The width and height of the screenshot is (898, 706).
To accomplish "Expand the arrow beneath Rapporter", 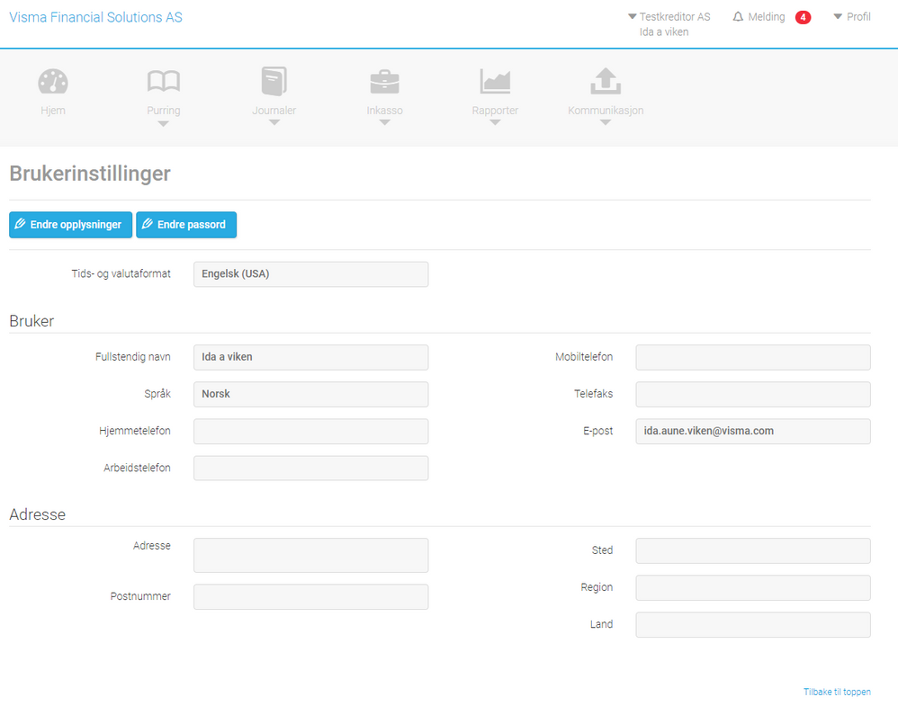I will coord(495,122).
